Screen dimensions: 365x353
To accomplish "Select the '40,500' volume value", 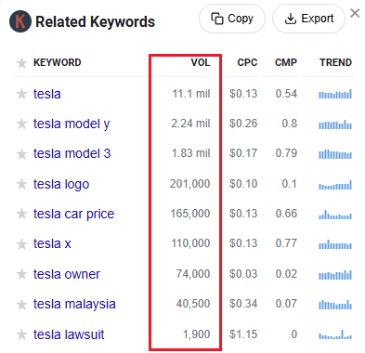I will tap(193, 304).
